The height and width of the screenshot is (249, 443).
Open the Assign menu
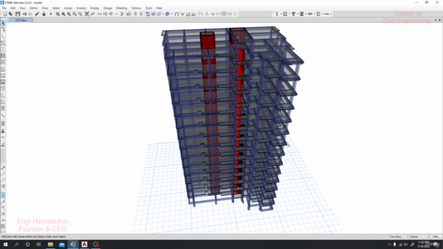(68, 8)
